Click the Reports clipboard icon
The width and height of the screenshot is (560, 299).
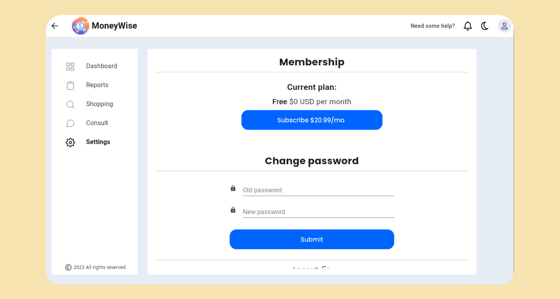click(70, 85)
